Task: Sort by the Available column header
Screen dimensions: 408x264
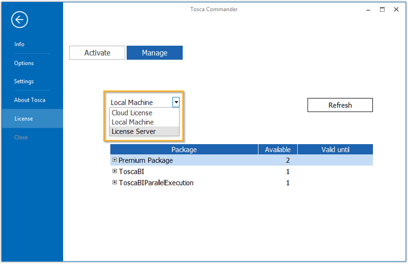Action: (x=278, y=149)
